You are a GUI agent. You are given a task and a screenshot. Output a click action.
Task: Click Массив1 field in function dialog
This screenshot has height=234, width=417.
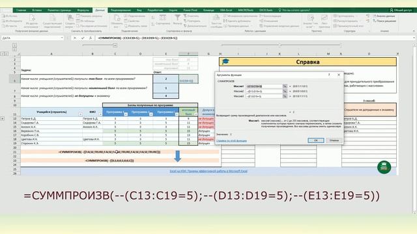tap(264, 86)
